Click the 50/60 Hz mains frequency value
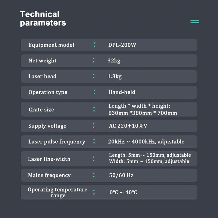 tap(121, 175)
